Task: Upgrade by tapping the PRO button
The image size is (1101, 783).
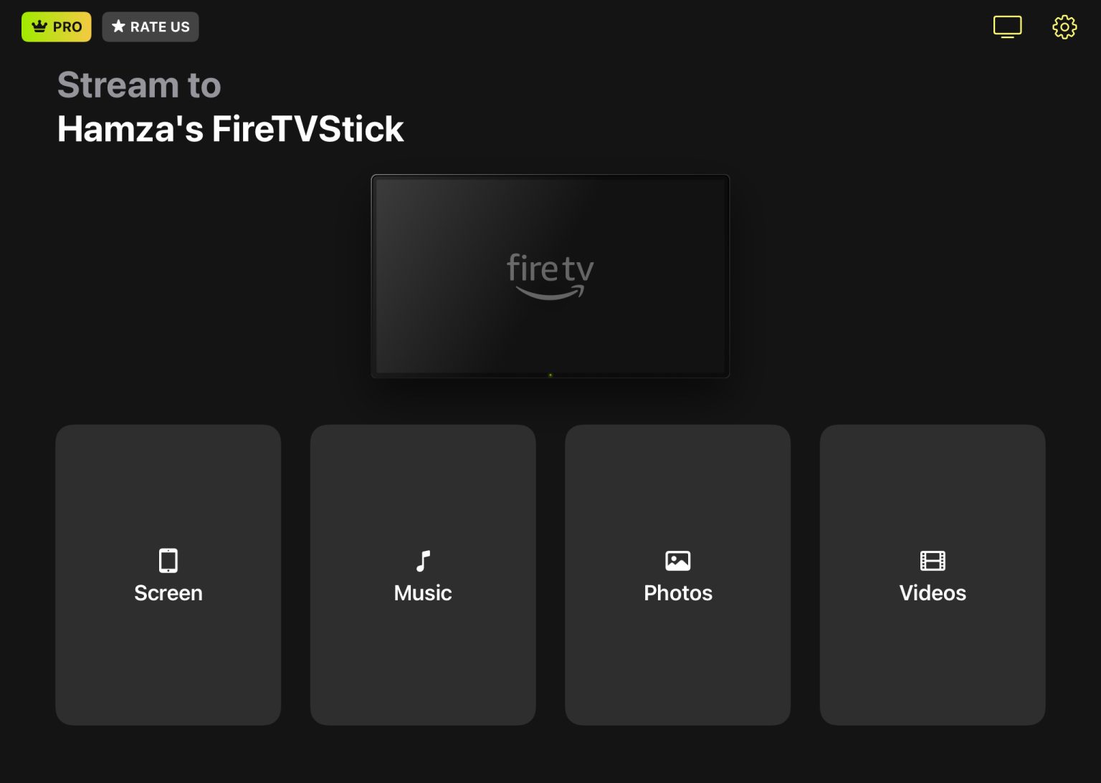Action: click(x=57, y=27)
